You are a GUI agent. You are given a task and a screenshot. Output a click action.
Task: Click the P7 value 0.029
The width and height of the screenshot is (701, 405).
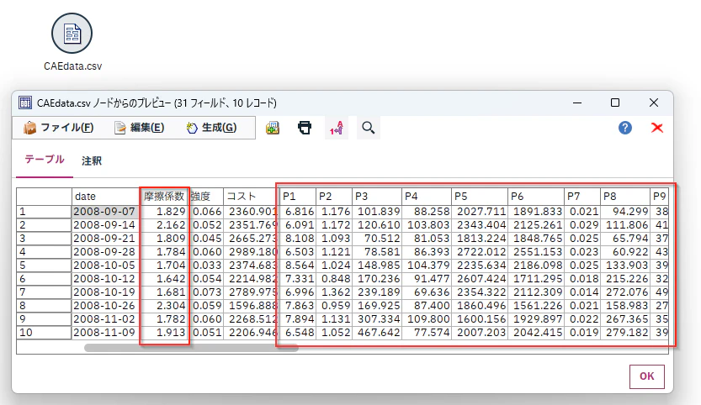582,225
